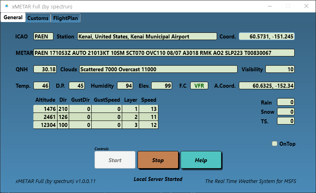The image size is (316, 193).
Task: Minimize the xMETAR window
Action: click(x=270, y=6)
